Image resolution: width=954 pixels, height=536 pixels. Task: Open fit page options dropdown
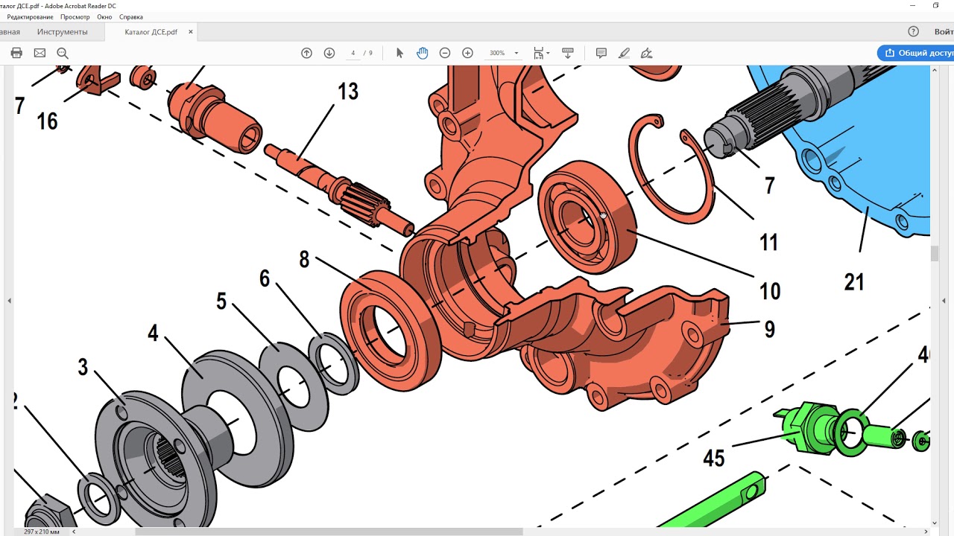542,53
